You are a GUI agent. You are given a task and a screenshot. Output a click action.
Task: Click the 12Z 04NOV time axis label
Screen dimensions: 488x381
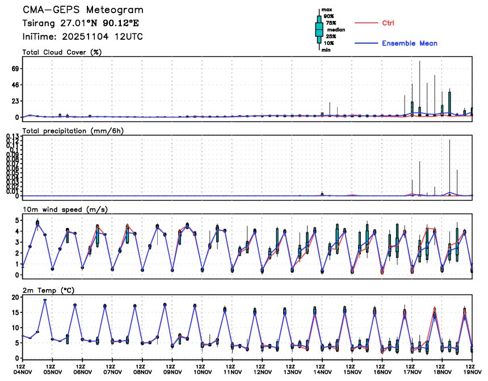[23, 369]
